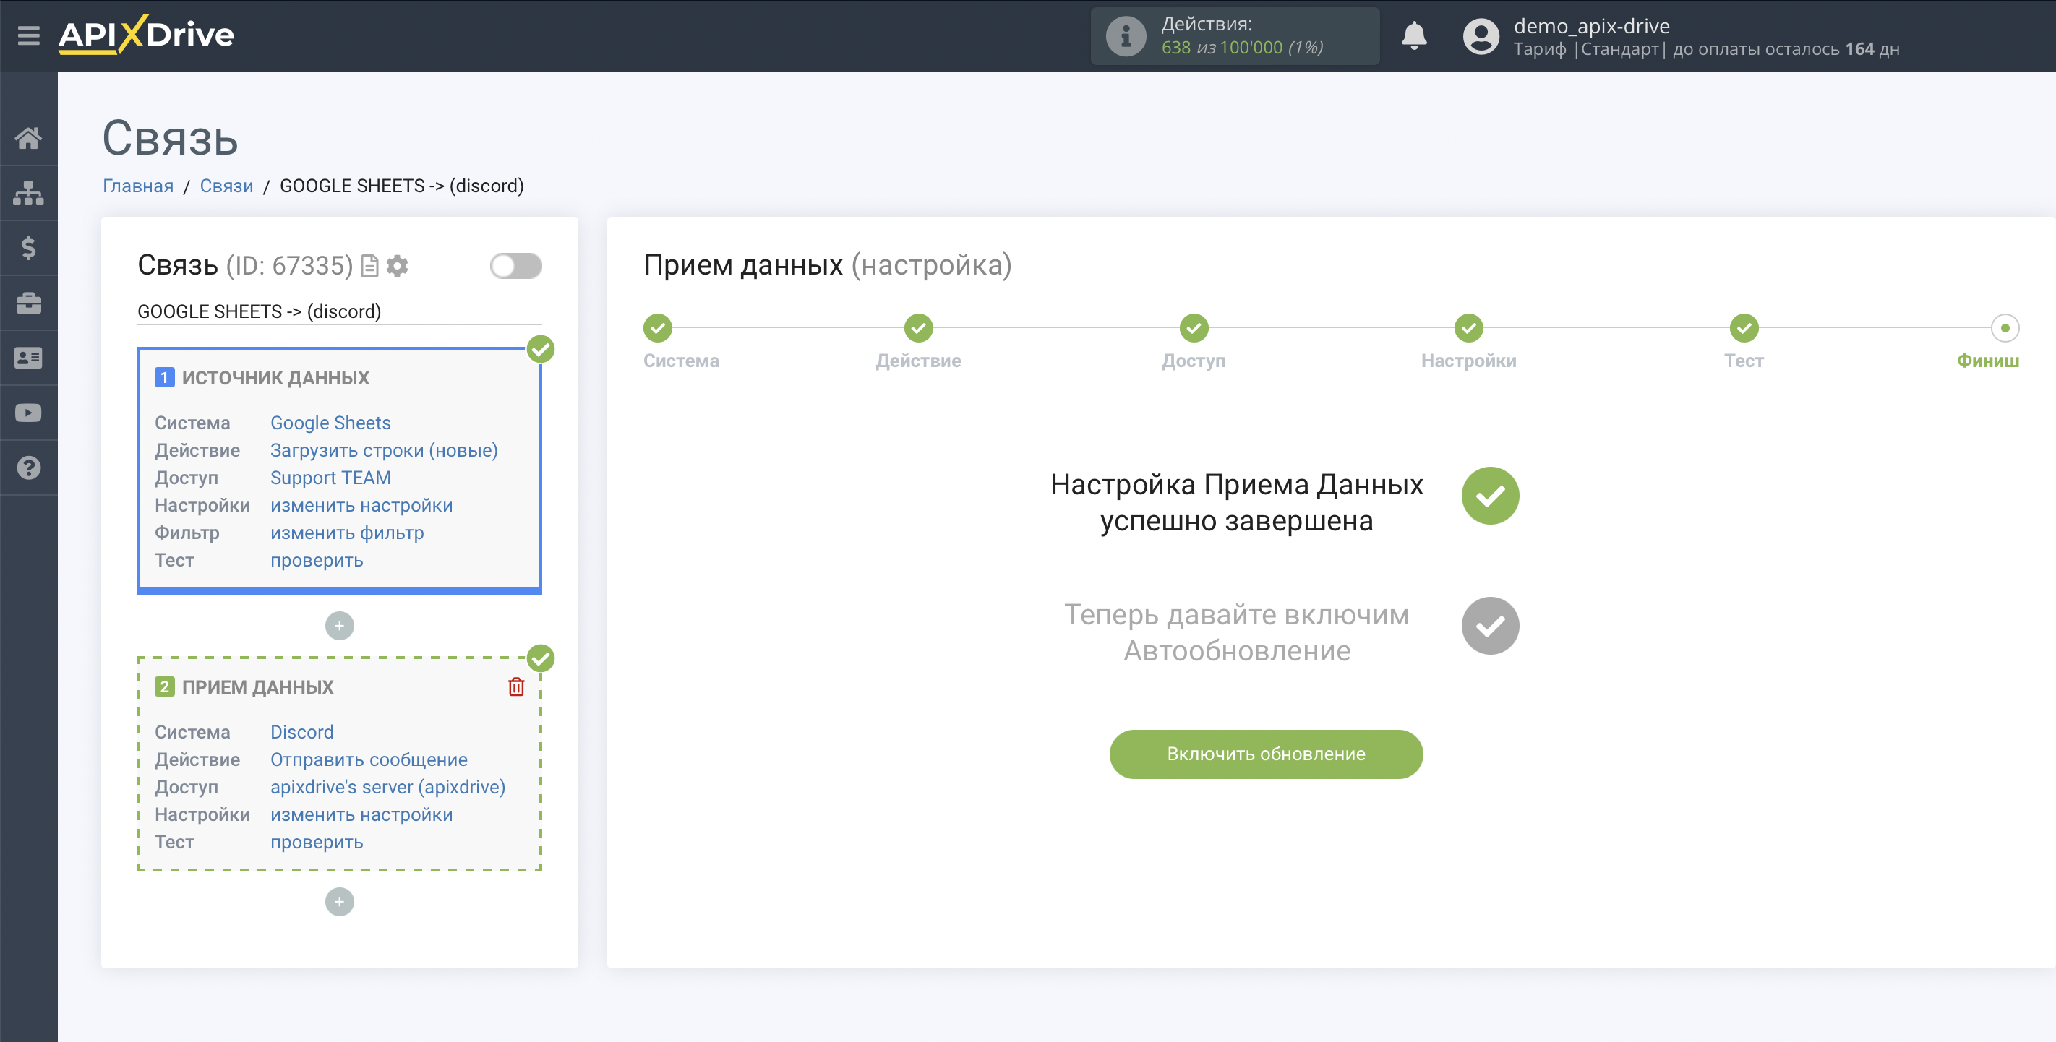2056x1042 pixels.
Task: Click изменить настройки in source block
Action: click(x=361, y=506)
